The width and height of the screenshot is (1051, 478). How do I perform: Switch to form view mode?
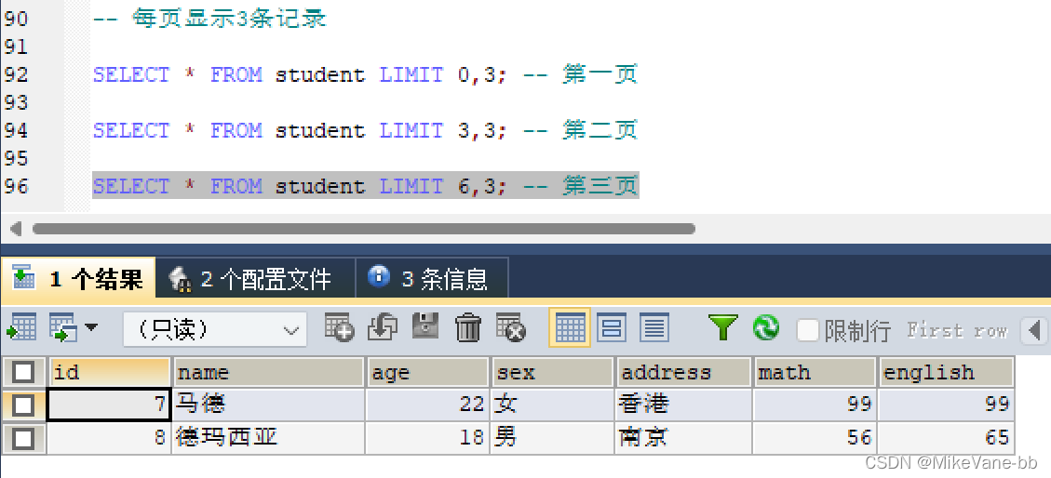(x=612, y=328)
